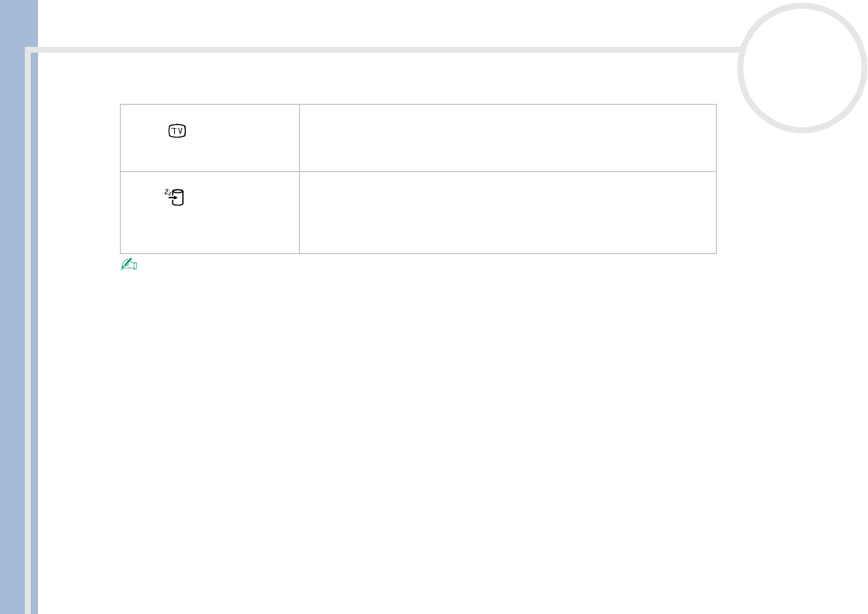
Task: Click the empty description cell beside hibernate icon
Action: pos(507,213)
